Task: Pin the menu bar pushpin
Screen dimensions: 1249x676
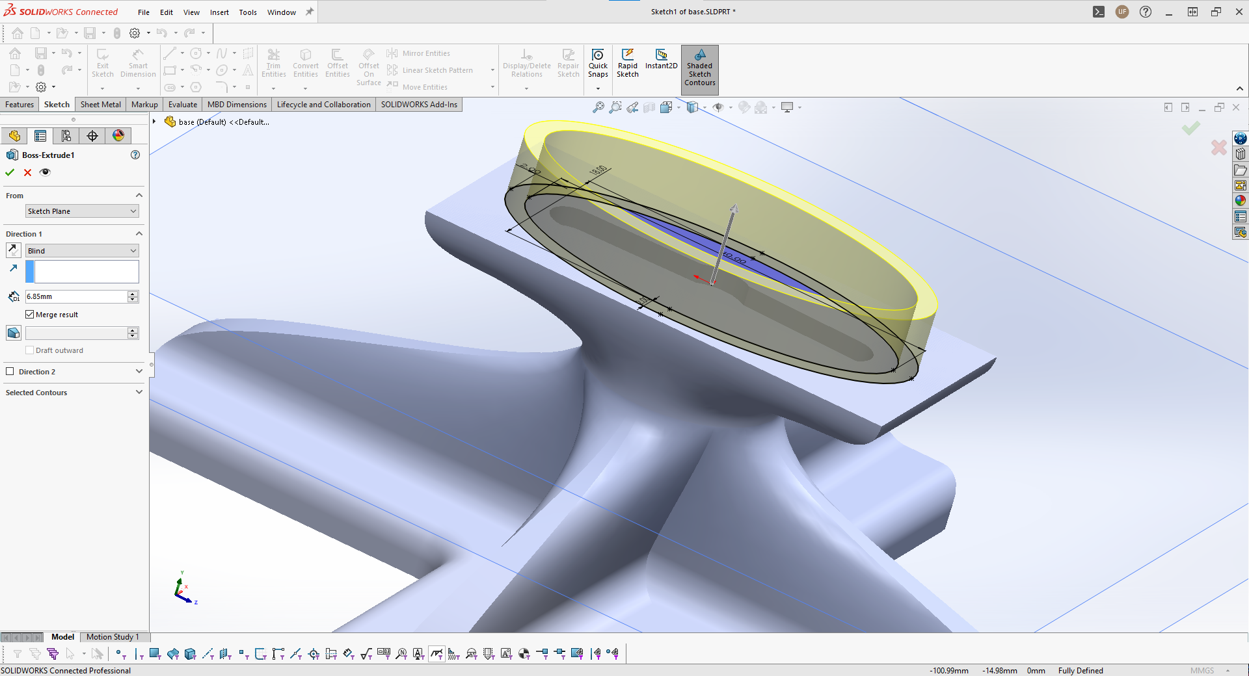Action: pos(310,12)
